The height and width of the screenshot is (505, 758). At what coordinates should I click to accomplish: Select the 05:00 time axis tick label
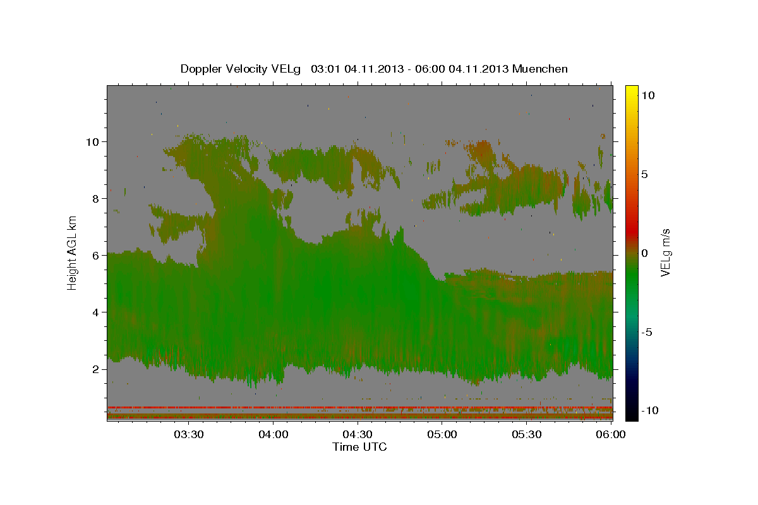442,434
